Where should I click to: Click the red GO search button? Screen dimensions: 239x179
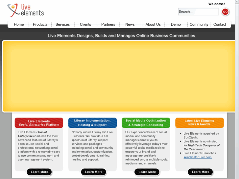click(225, 12)
